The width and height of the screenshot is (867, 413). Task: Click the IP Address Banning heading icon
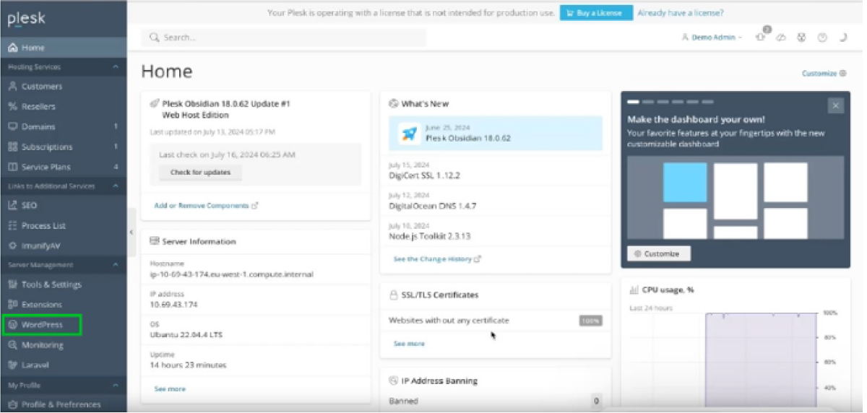[x=394, y=381]
